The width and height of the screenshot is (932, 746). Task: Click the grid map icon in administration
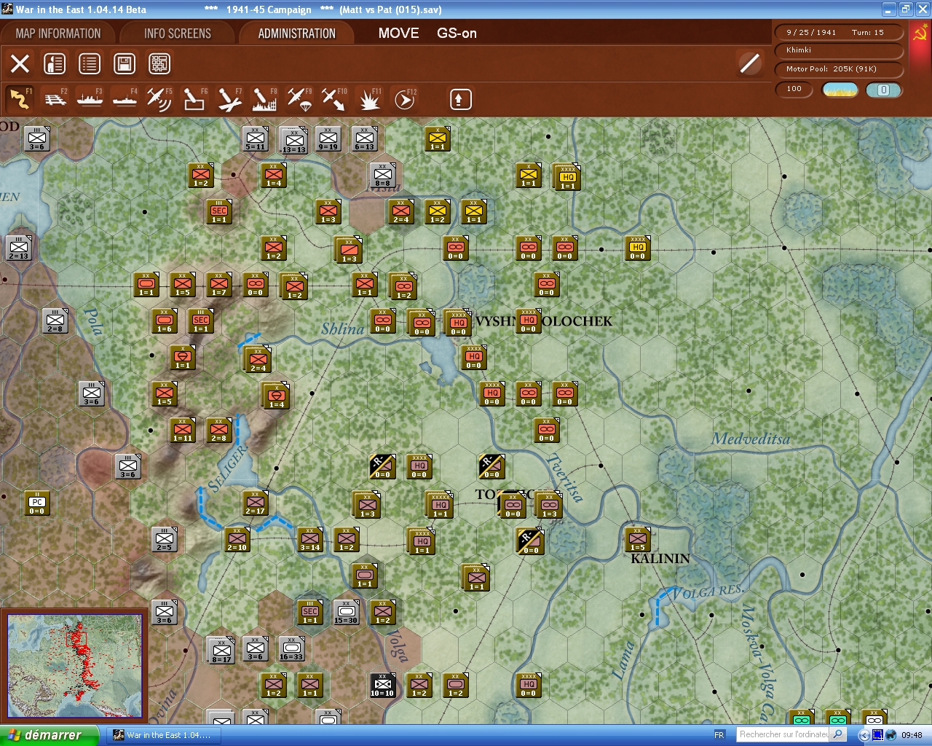click(159, 63)
